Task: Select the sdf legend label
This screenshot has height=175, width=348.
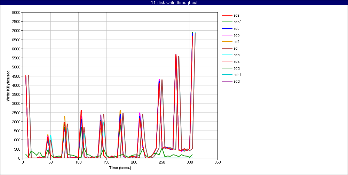Action: point(236,42)
